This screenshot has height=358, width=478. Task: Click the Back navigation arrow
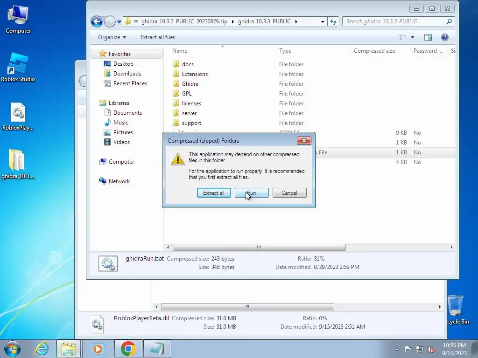click(97, 21)
